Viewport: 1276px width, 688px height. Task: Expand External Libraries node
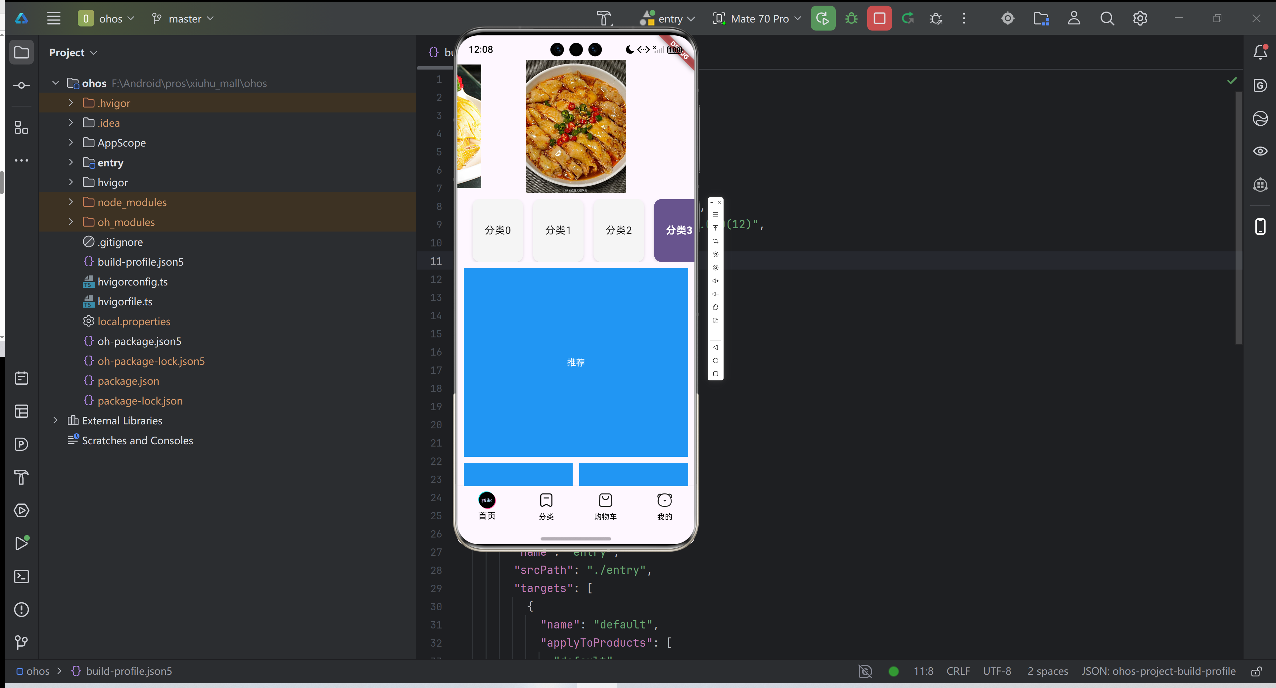tap(56, 420)
